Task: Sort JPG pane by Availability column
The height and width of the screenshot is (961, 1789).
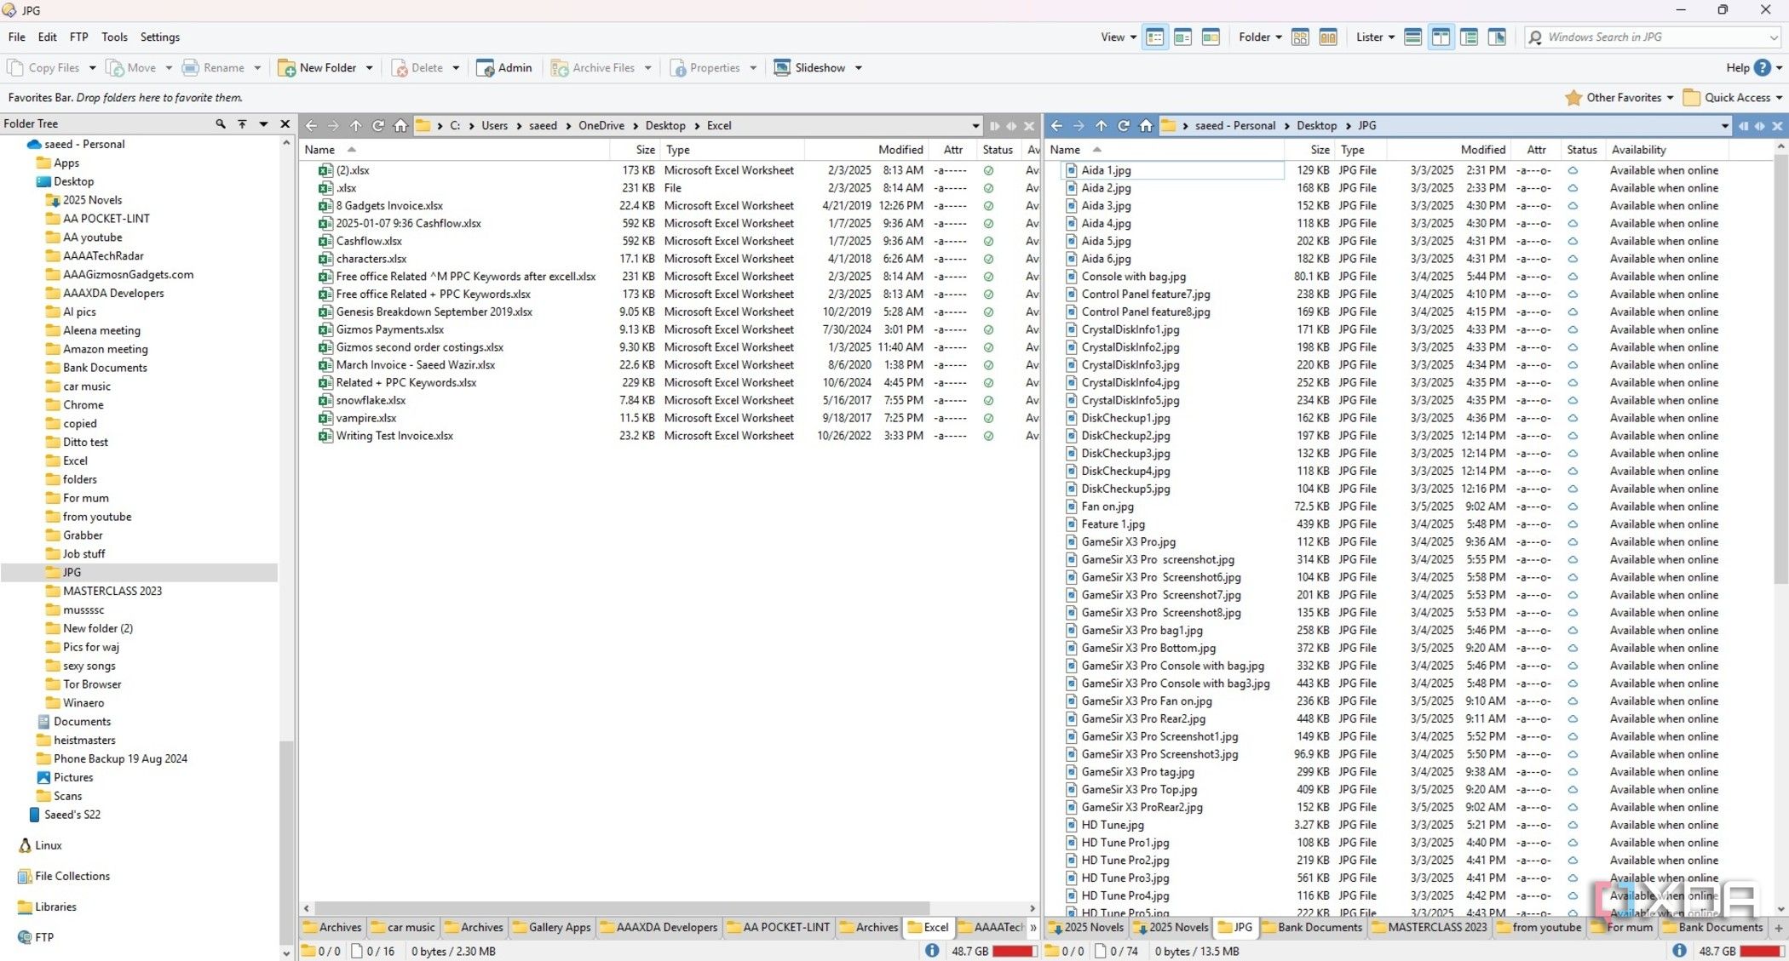Action: [x=1638, y=150]
